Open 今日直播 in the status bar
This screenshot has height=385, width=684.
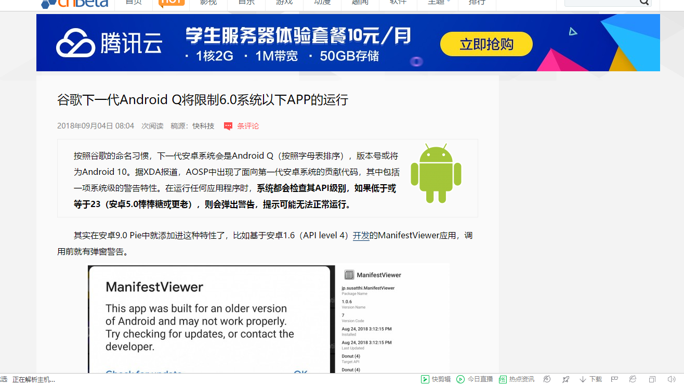(x=474, y=379)
